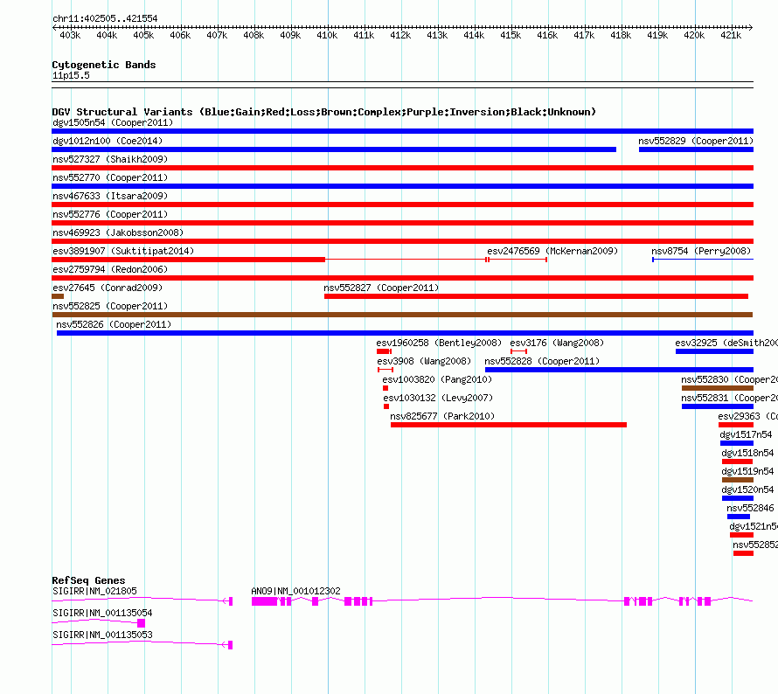Click the 406k ruler tick label
This screenshot has width=778, height=694.
[180, 35]
